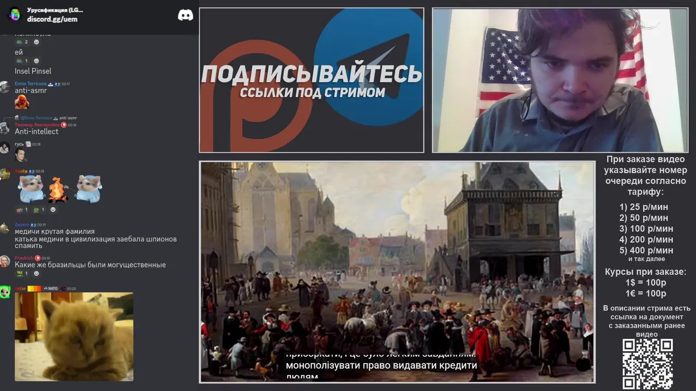The image size is (696, 391).
Task: Click the 1€ = 100р exchange rate line
Action: tap(645, 294)
